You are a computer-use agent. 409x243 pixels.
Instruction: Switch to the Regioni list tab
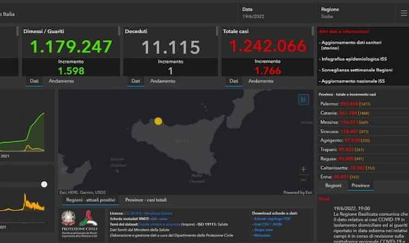[x=333, y=186]
